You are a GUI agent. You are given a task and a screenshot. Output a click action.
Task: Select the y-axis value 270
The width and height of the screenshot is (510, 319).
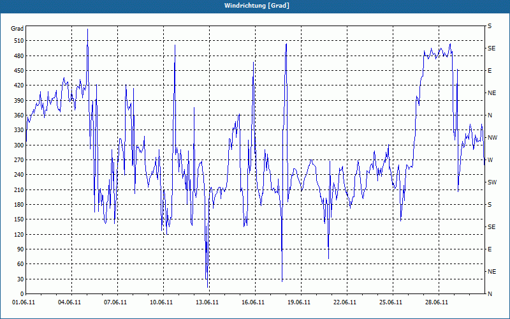click(19, 160)
